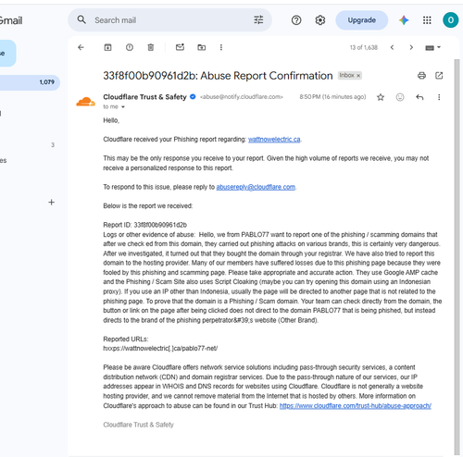Open message three-dot More options
This screenshot has width=463, height=457.
(439, 97)
